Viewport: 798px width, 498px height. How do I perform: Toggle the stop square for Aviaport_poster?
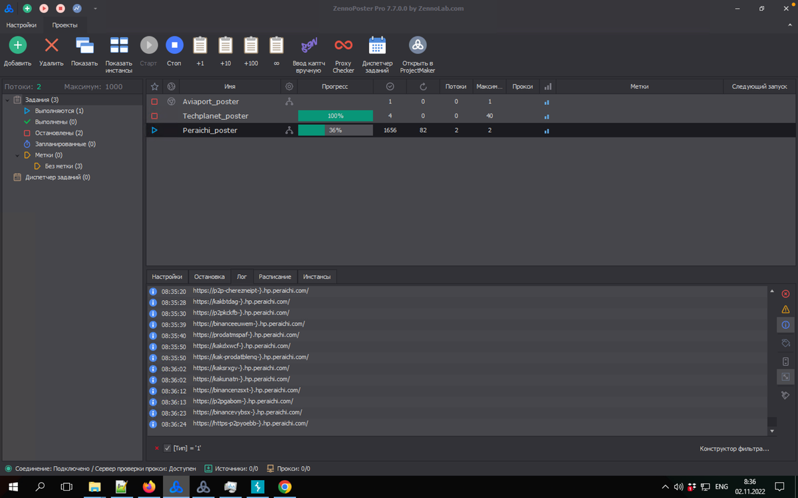154,102
